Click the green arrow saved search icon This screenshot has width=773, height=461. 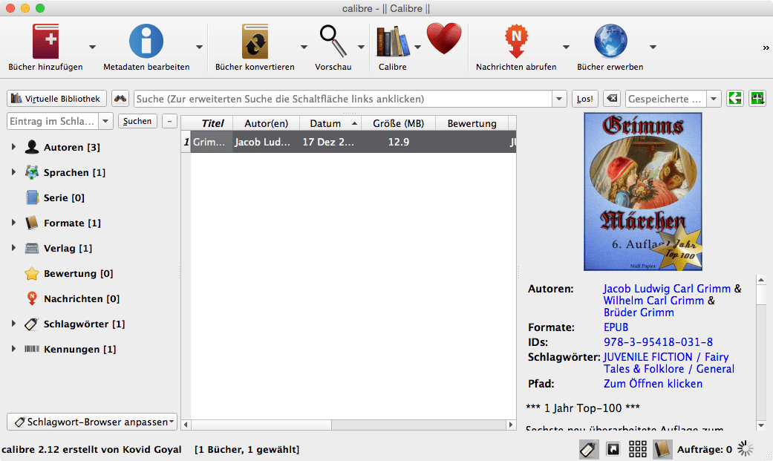pyautogui.click(x=734, y=99)
